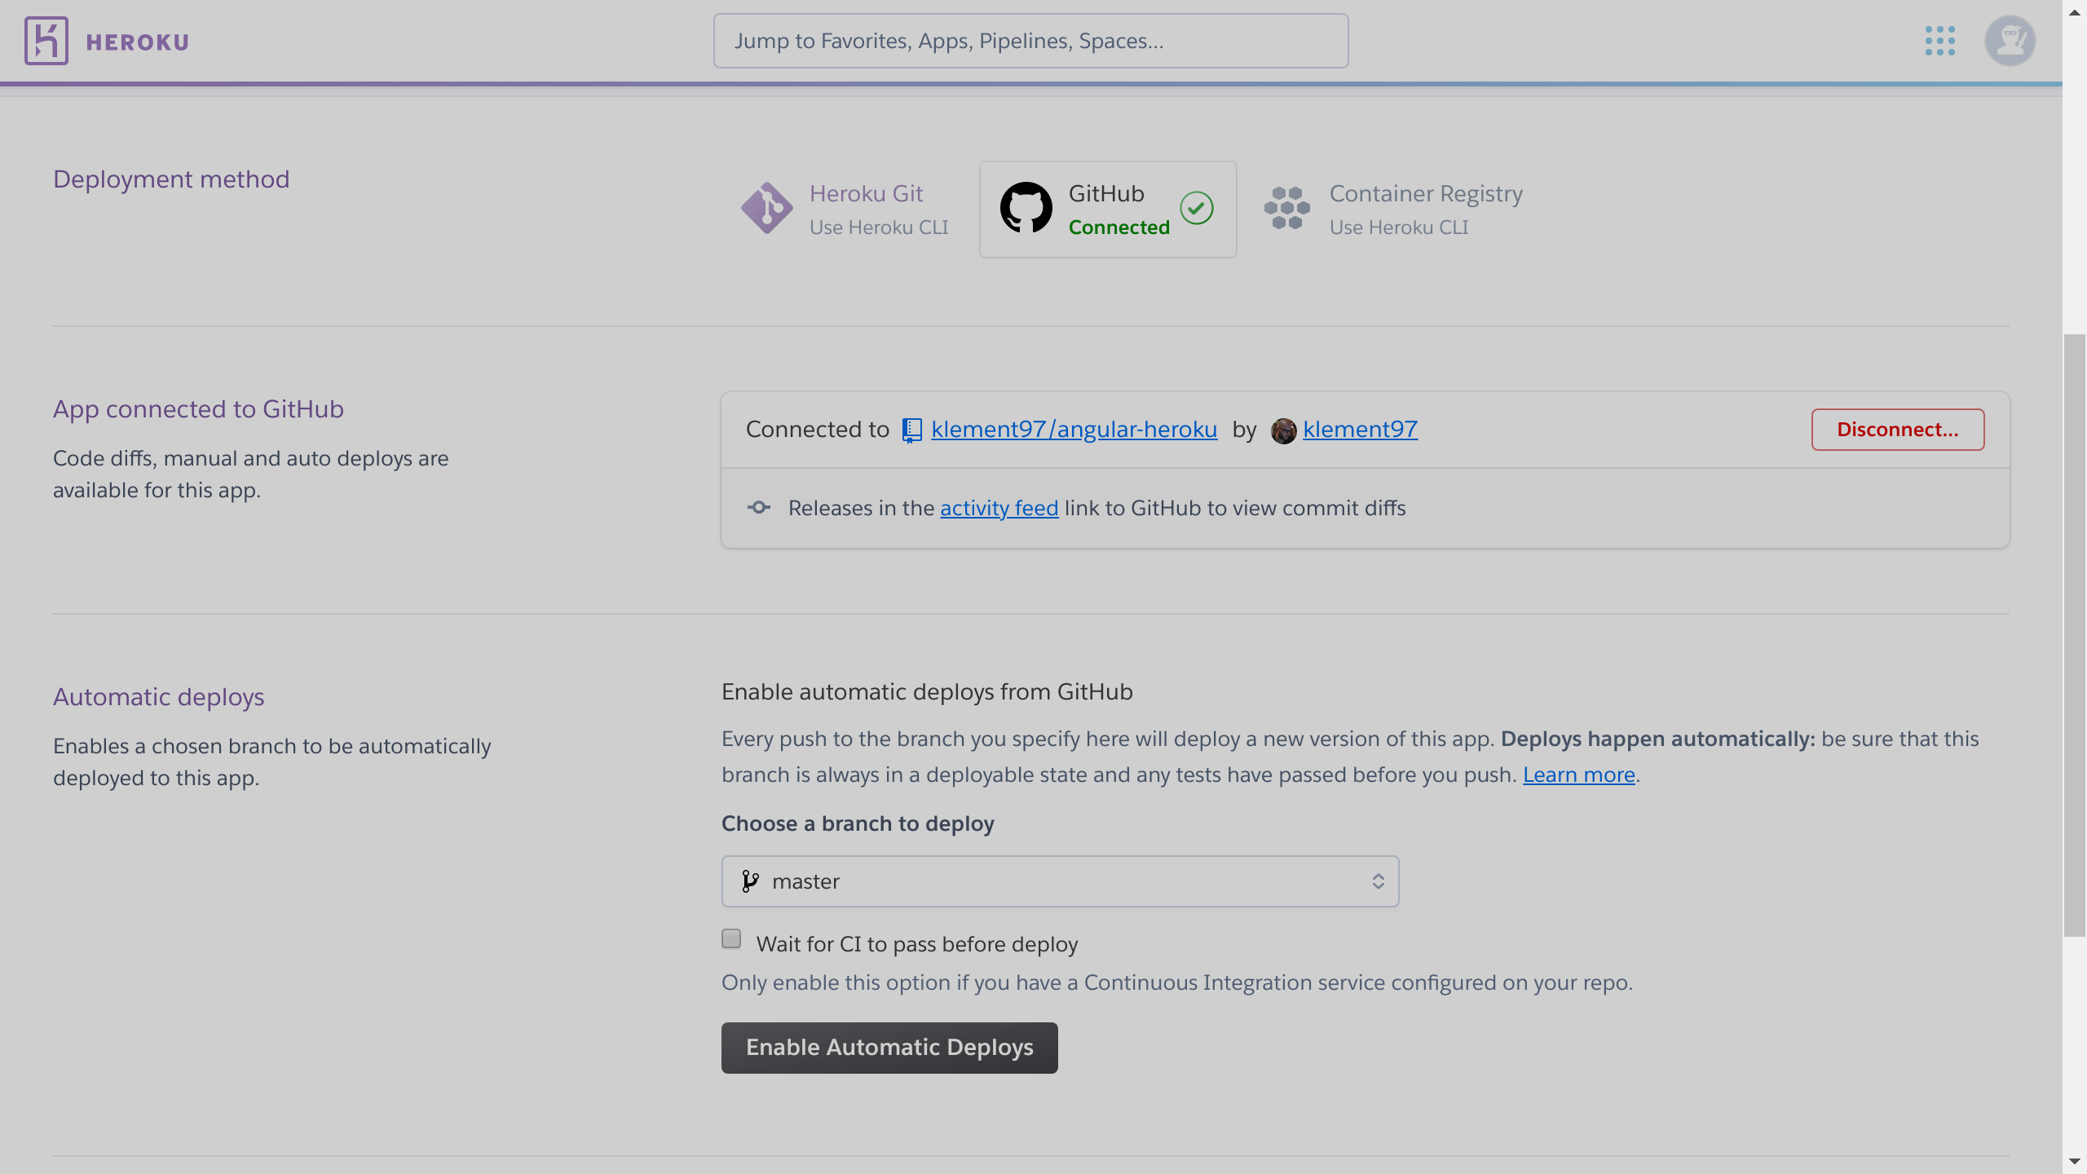Click the Deployment method heading
The width and height of the screenshot is (2087, 1174).
[171, 179]
